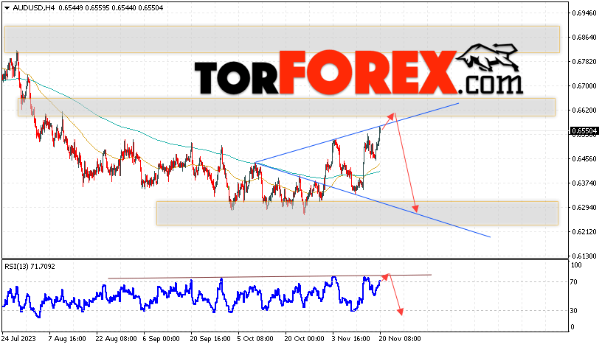Click the AUDUSD,H4 chart title dropdown triangle
The height and width of the screenshot is (347, 602).
click(x=7, y=8)
